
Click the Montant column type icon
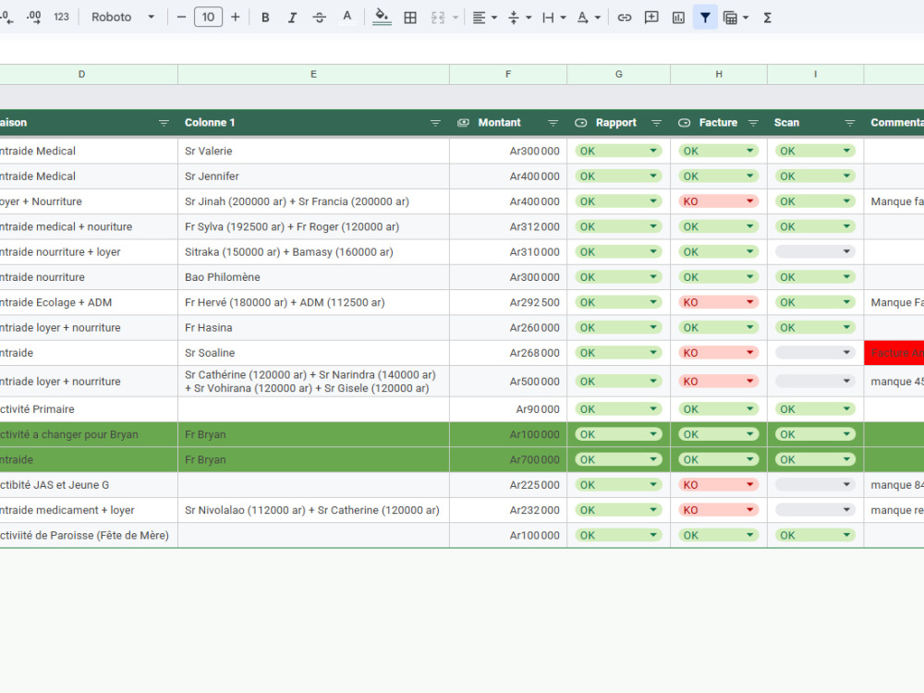point(463,123)
